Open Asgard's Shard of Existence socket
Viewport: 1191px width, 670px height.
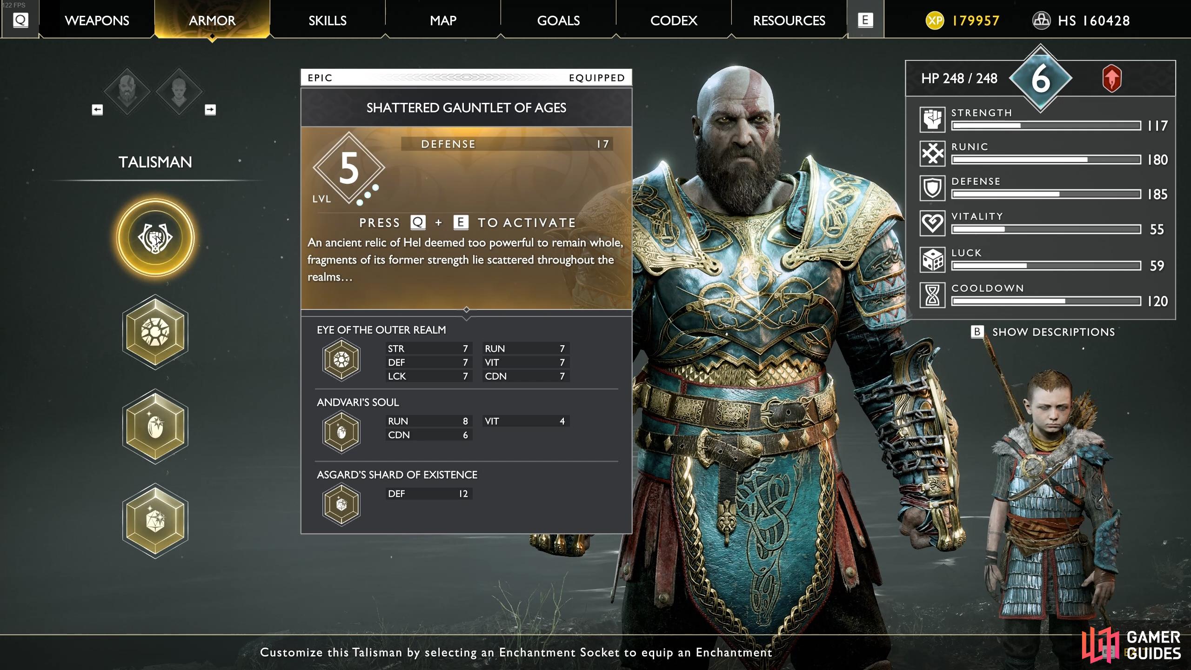(155, 521)
